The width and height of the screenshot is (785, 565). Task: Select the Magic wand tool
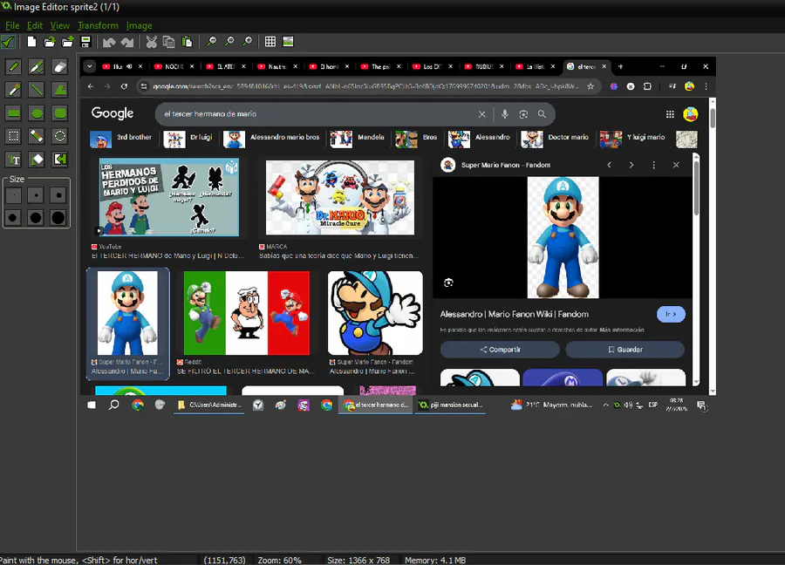click(x=37, y=136)
